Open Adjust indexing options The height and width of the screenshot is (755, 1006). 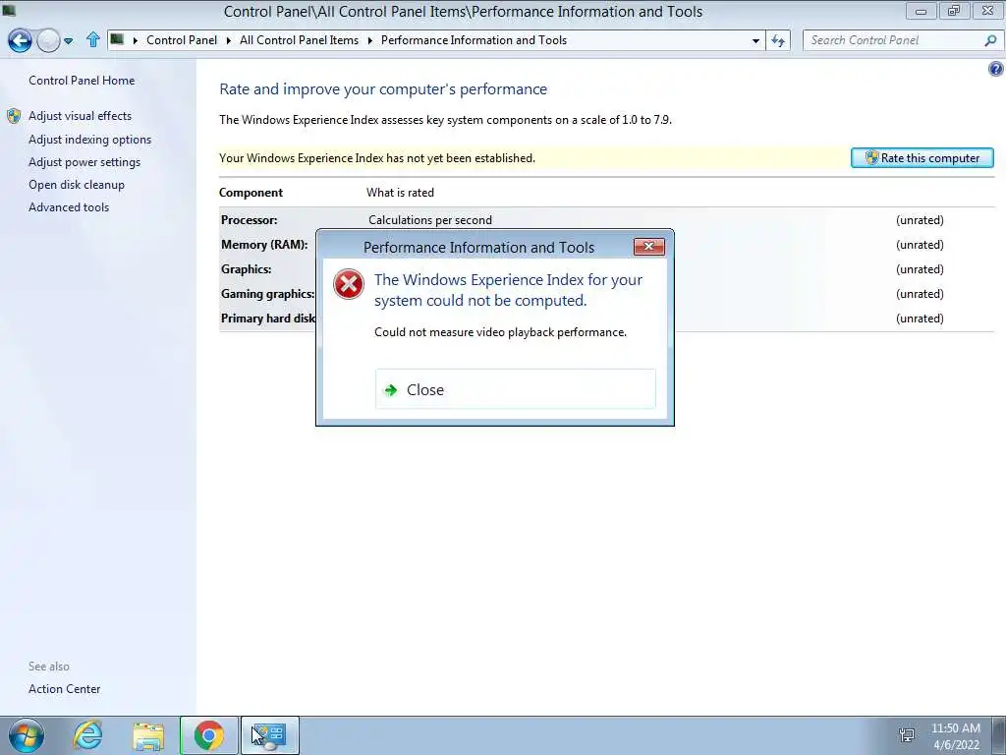tap(89, 140)
